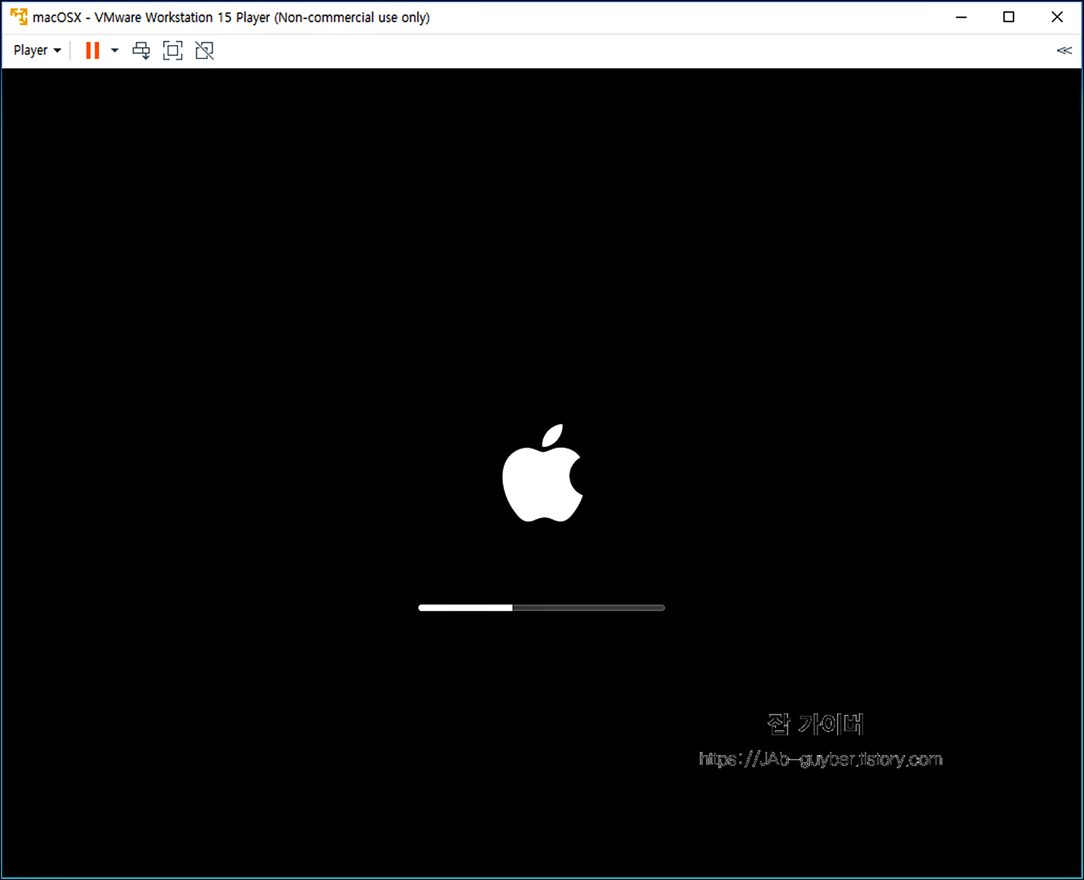1084x880 pixels.
Task: Click the Apple logo in the VM
Action: click(542, 473)
